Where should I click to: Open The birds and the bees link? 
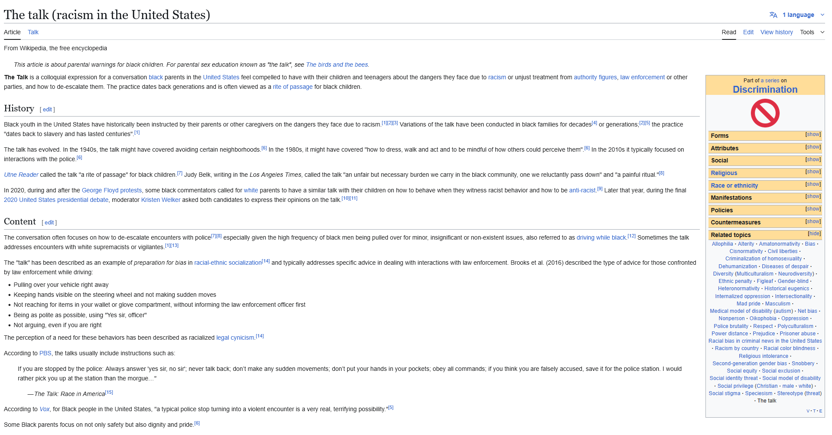click(x=337, y=65)
